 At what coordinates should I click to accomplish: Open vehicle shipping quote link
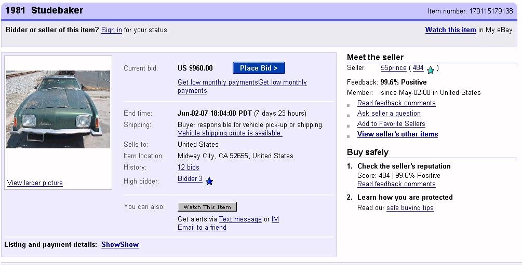(x=230, y=133)
